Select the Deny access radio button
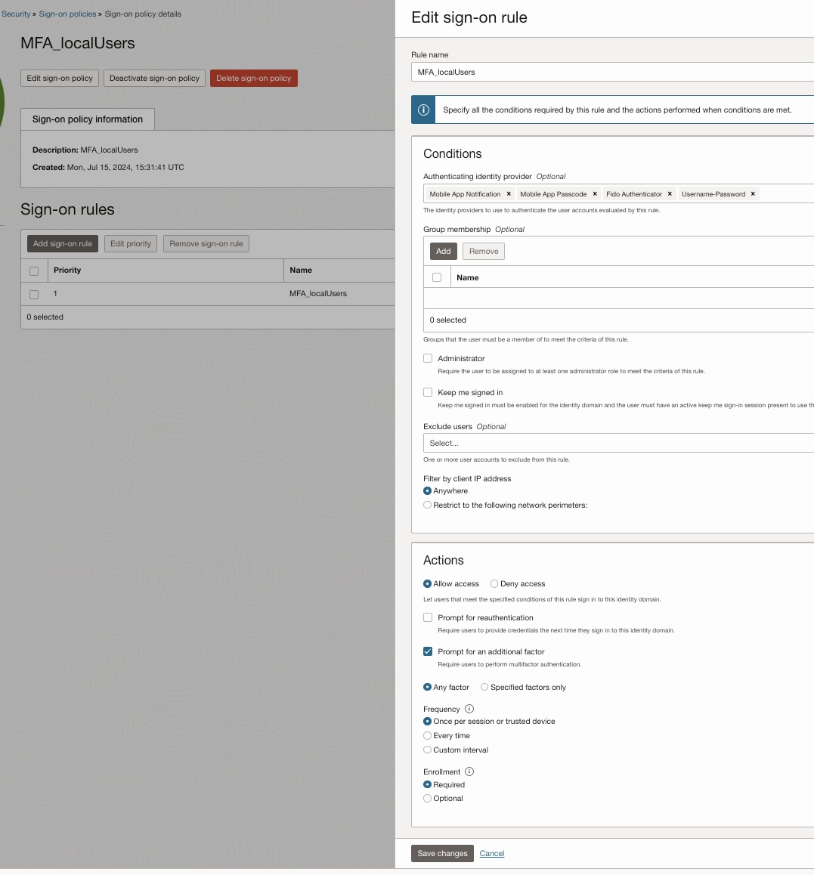 pyautogui.click(x=494, y=584)
